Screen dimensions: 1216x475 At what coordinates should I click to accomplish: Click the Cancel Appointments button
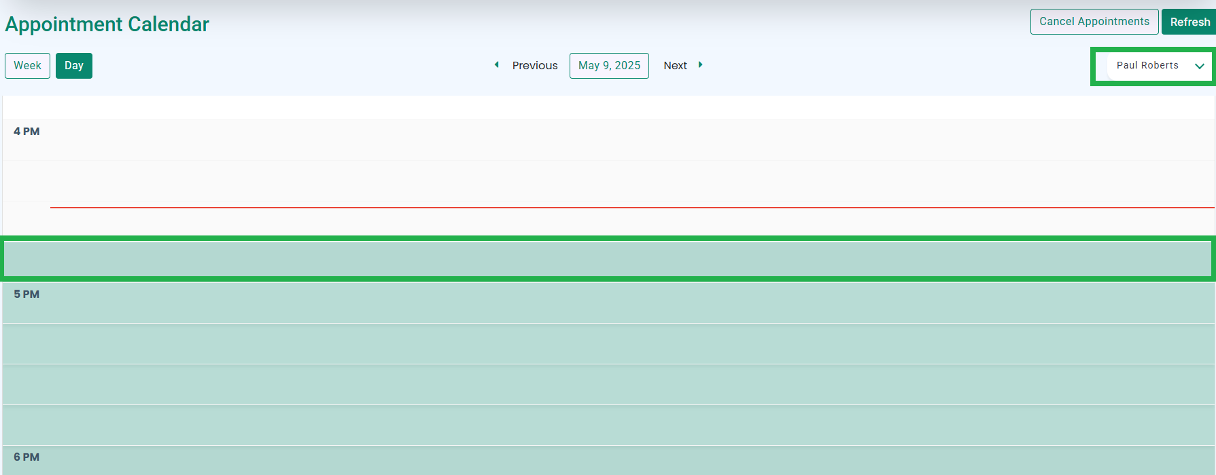[x=1094, y=22]
